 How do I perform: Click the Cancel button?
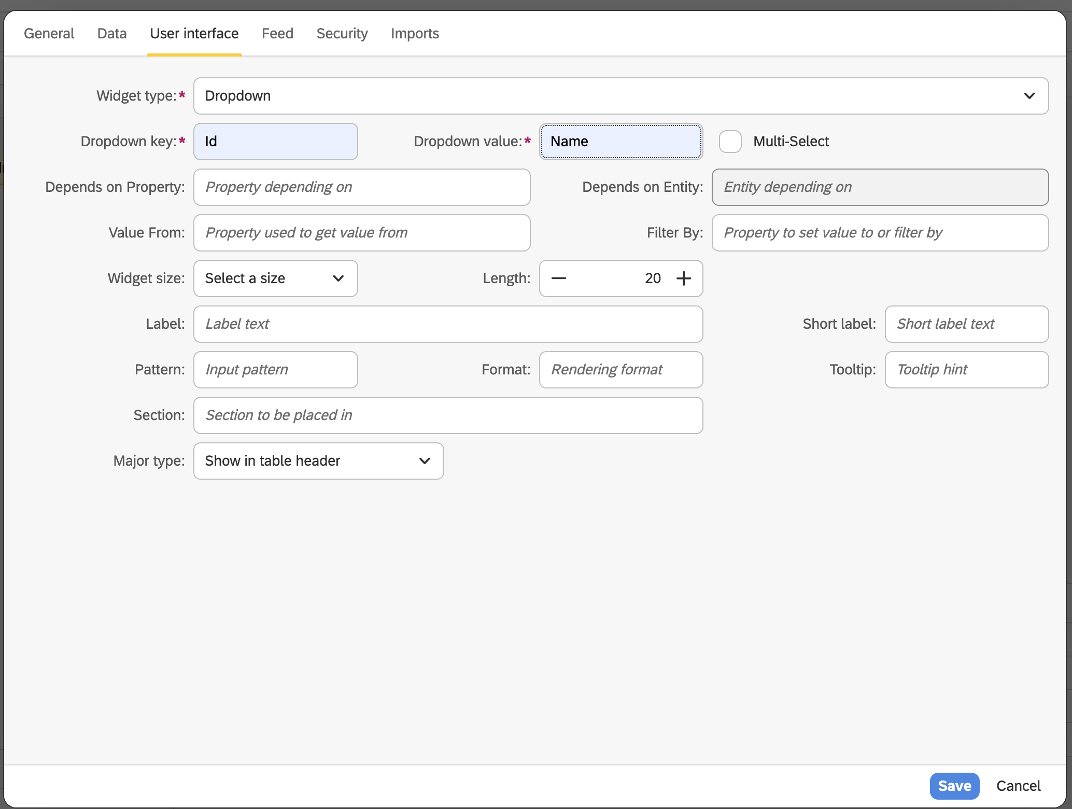point(1018,786)
